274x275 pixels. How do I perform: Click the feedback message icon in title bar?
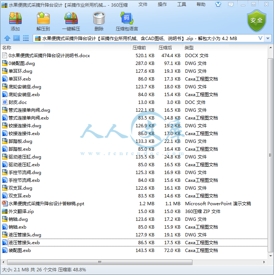(x=231, y=4)
